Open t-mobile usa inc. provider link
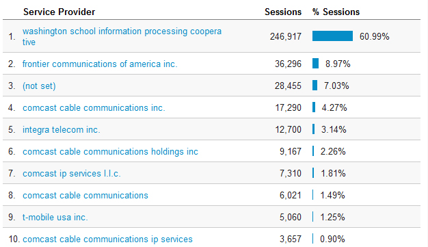 [55, 217]
